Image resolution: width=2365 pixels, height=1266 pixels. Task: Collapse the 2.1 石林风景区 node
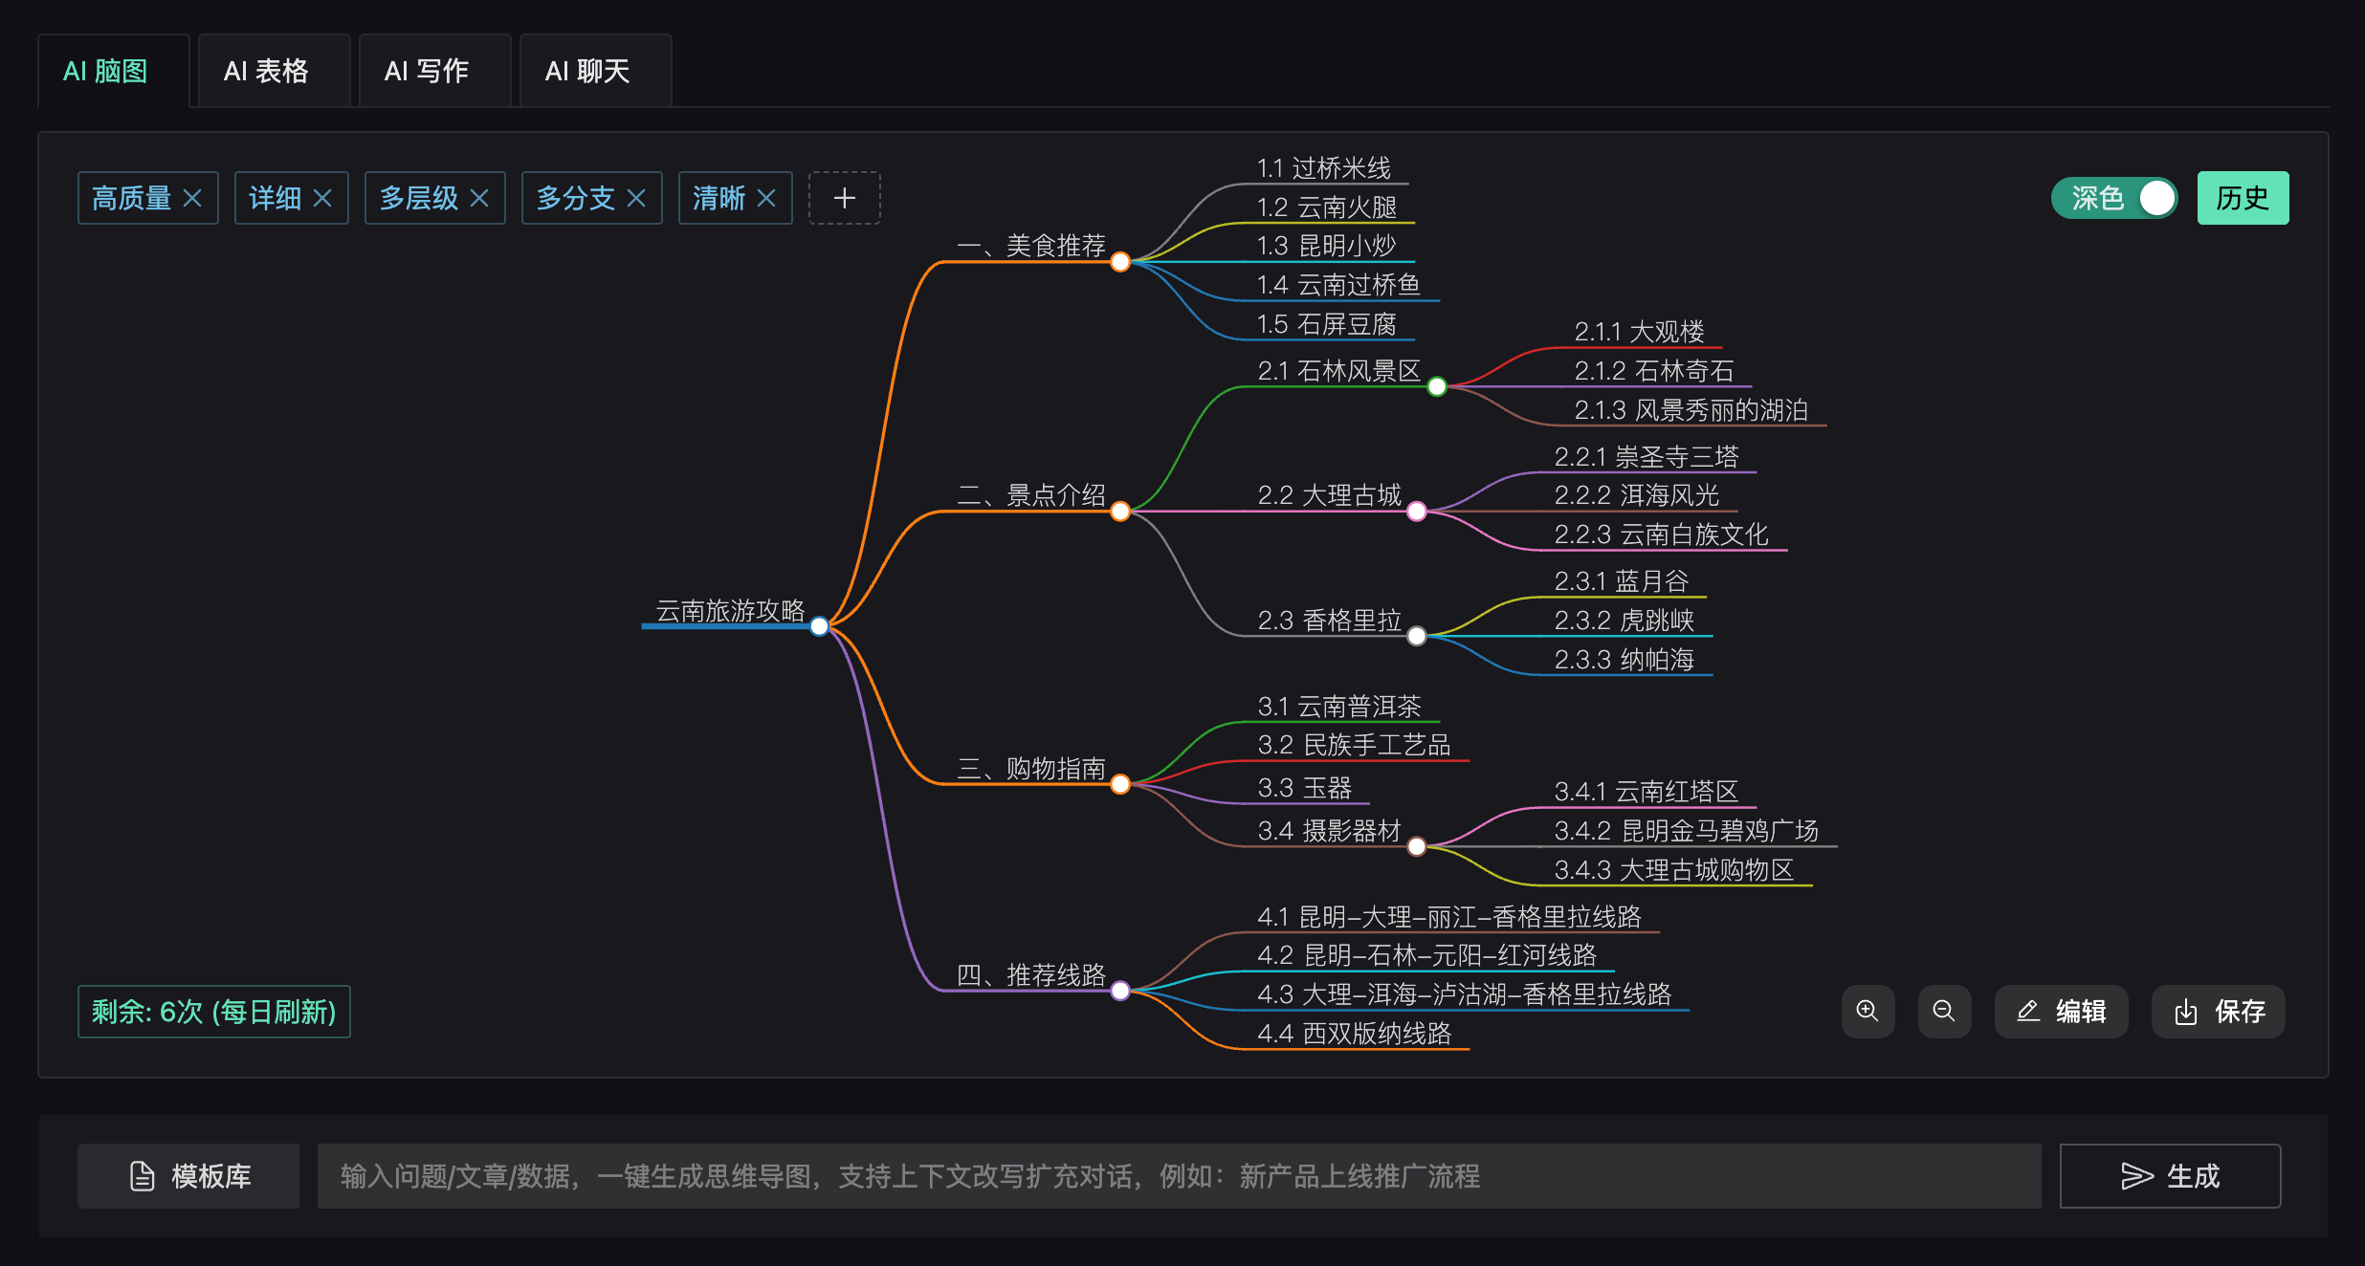[x=1437, y=386]
